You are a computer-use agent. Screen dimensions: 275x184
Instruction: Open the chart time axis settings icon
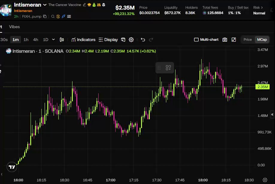click(265, 180)
